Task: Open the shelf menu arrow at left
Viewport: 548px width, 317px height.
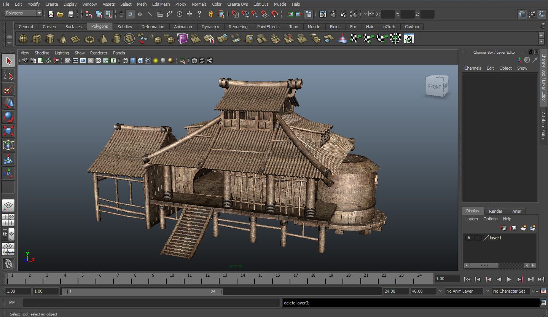Action: click(10, 43)
